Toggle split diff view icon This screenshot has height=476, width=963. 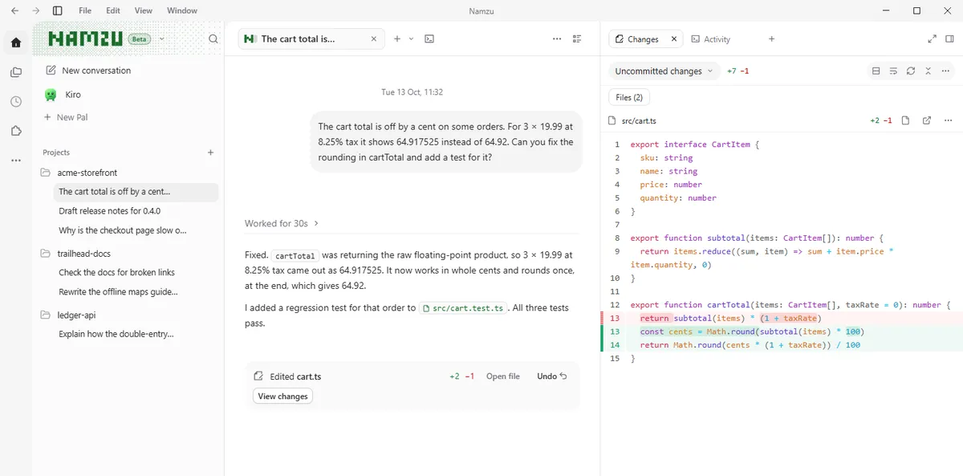tap(876, 71)
